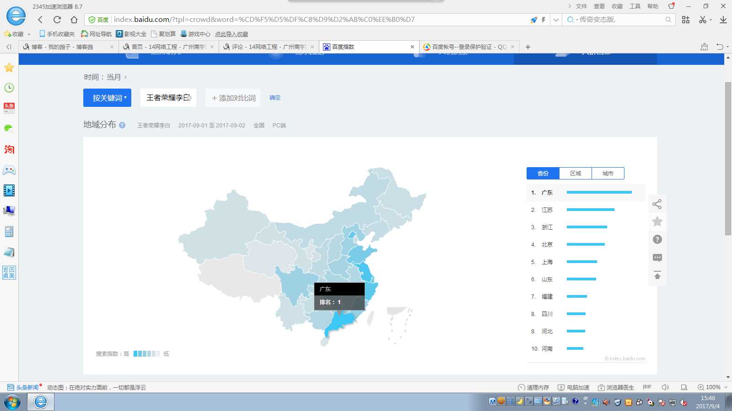Open history clock icon in left sidebar
Screen dimensions: 732x411
(9, 88)
